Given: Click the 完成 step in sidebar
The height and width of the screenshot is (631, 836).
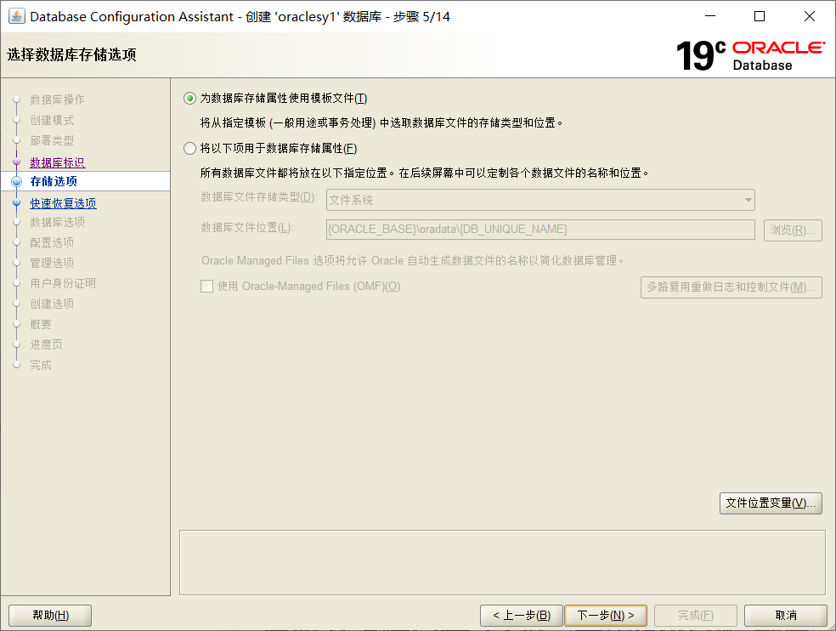Looking at the screenshot, I should click(x=41, y=365).
